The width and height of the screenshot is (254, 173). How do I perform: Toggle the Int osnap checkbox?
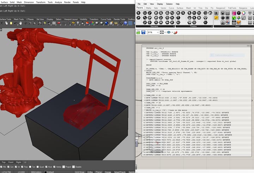coord(16,167)
